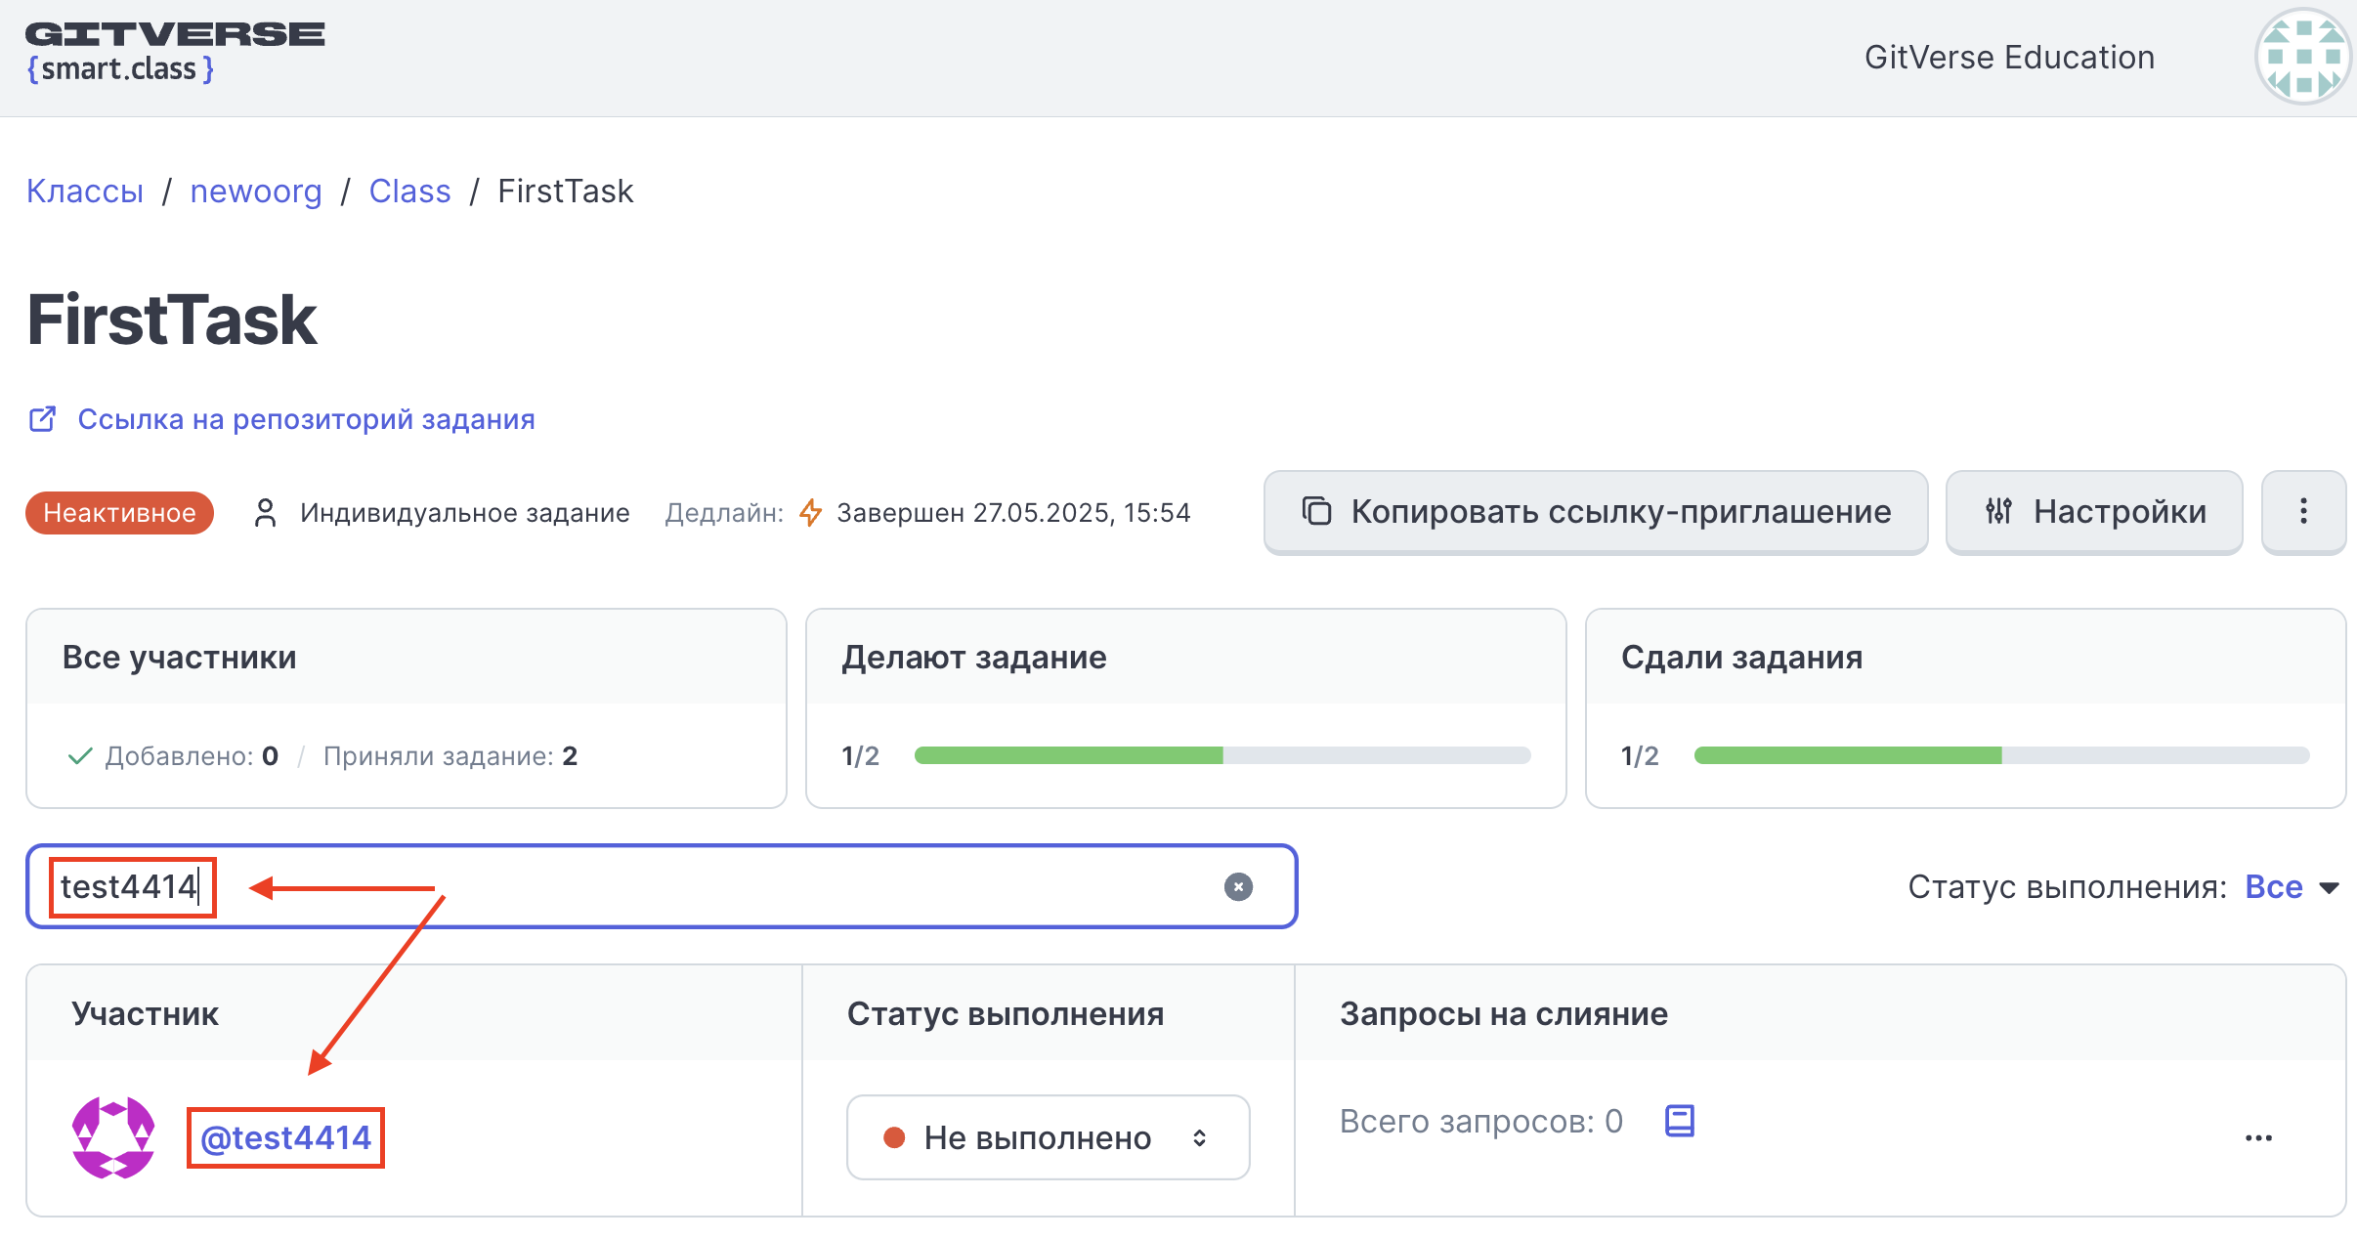Click the Приняли задание: 2 text
2357x1239 pixels.
pyautogui.click(x=450, y=755)
